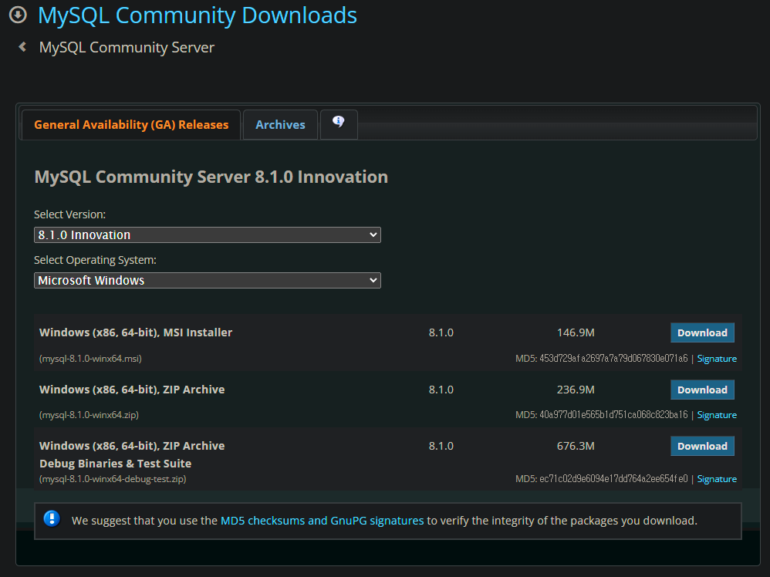Download the 236.9M ZIP Archive
Screen dimensions: 770x577
(x=702, y=390)
